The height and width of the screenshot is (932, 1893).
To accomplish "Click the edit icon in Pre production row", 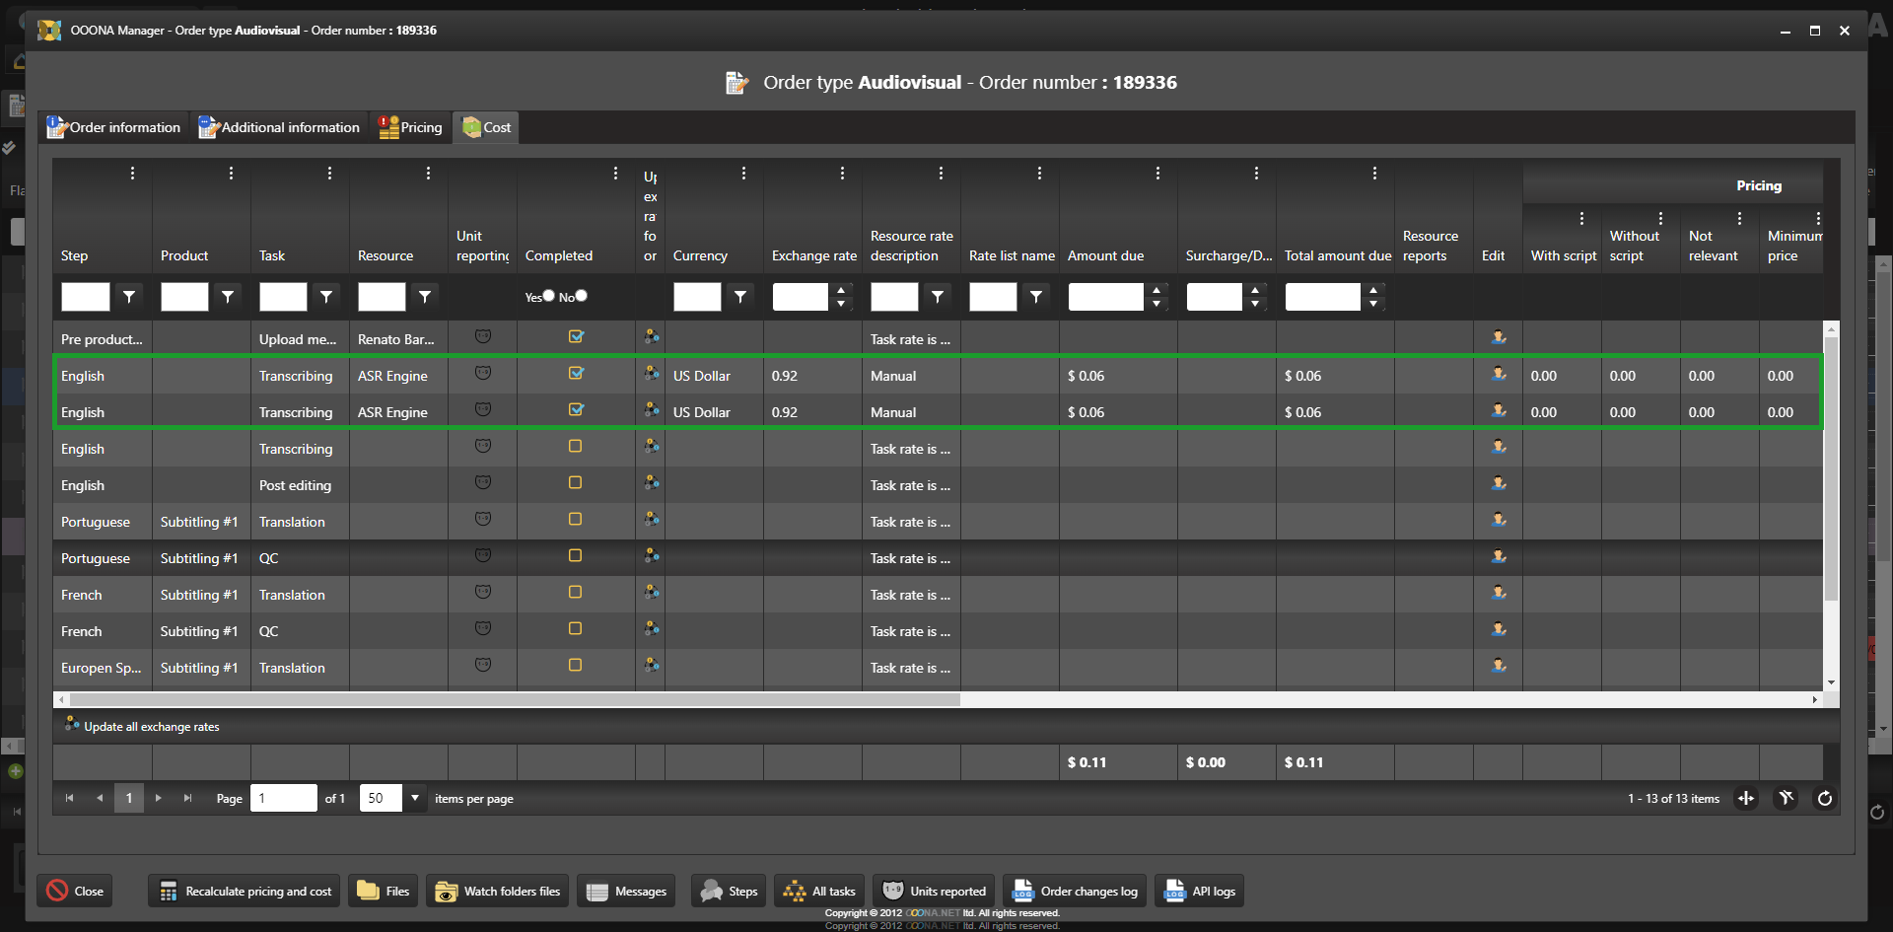I will pos(1499,337).
